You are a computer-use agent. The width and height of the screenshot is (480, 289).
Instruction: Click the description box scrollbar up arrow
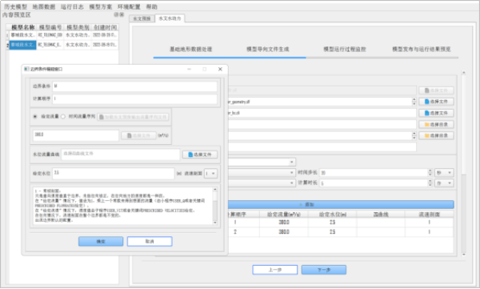coord(215,190)
